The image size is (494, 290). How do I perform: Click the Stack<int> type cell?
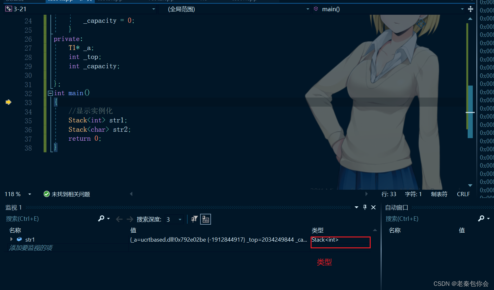(325, 240)
